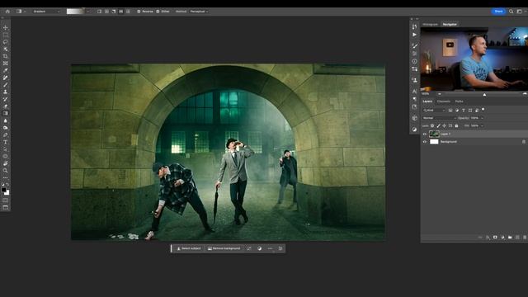Select the Ellipse shape tool

coord(6,156)
